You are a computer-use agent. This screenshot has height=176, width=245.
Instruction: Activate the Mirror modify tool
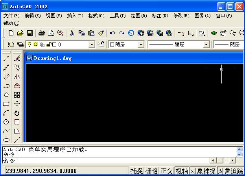pos(17,77)
